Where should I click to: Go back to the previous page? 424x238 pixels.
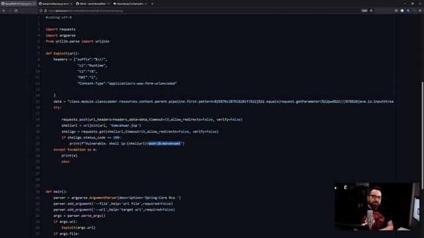(4, 11)
